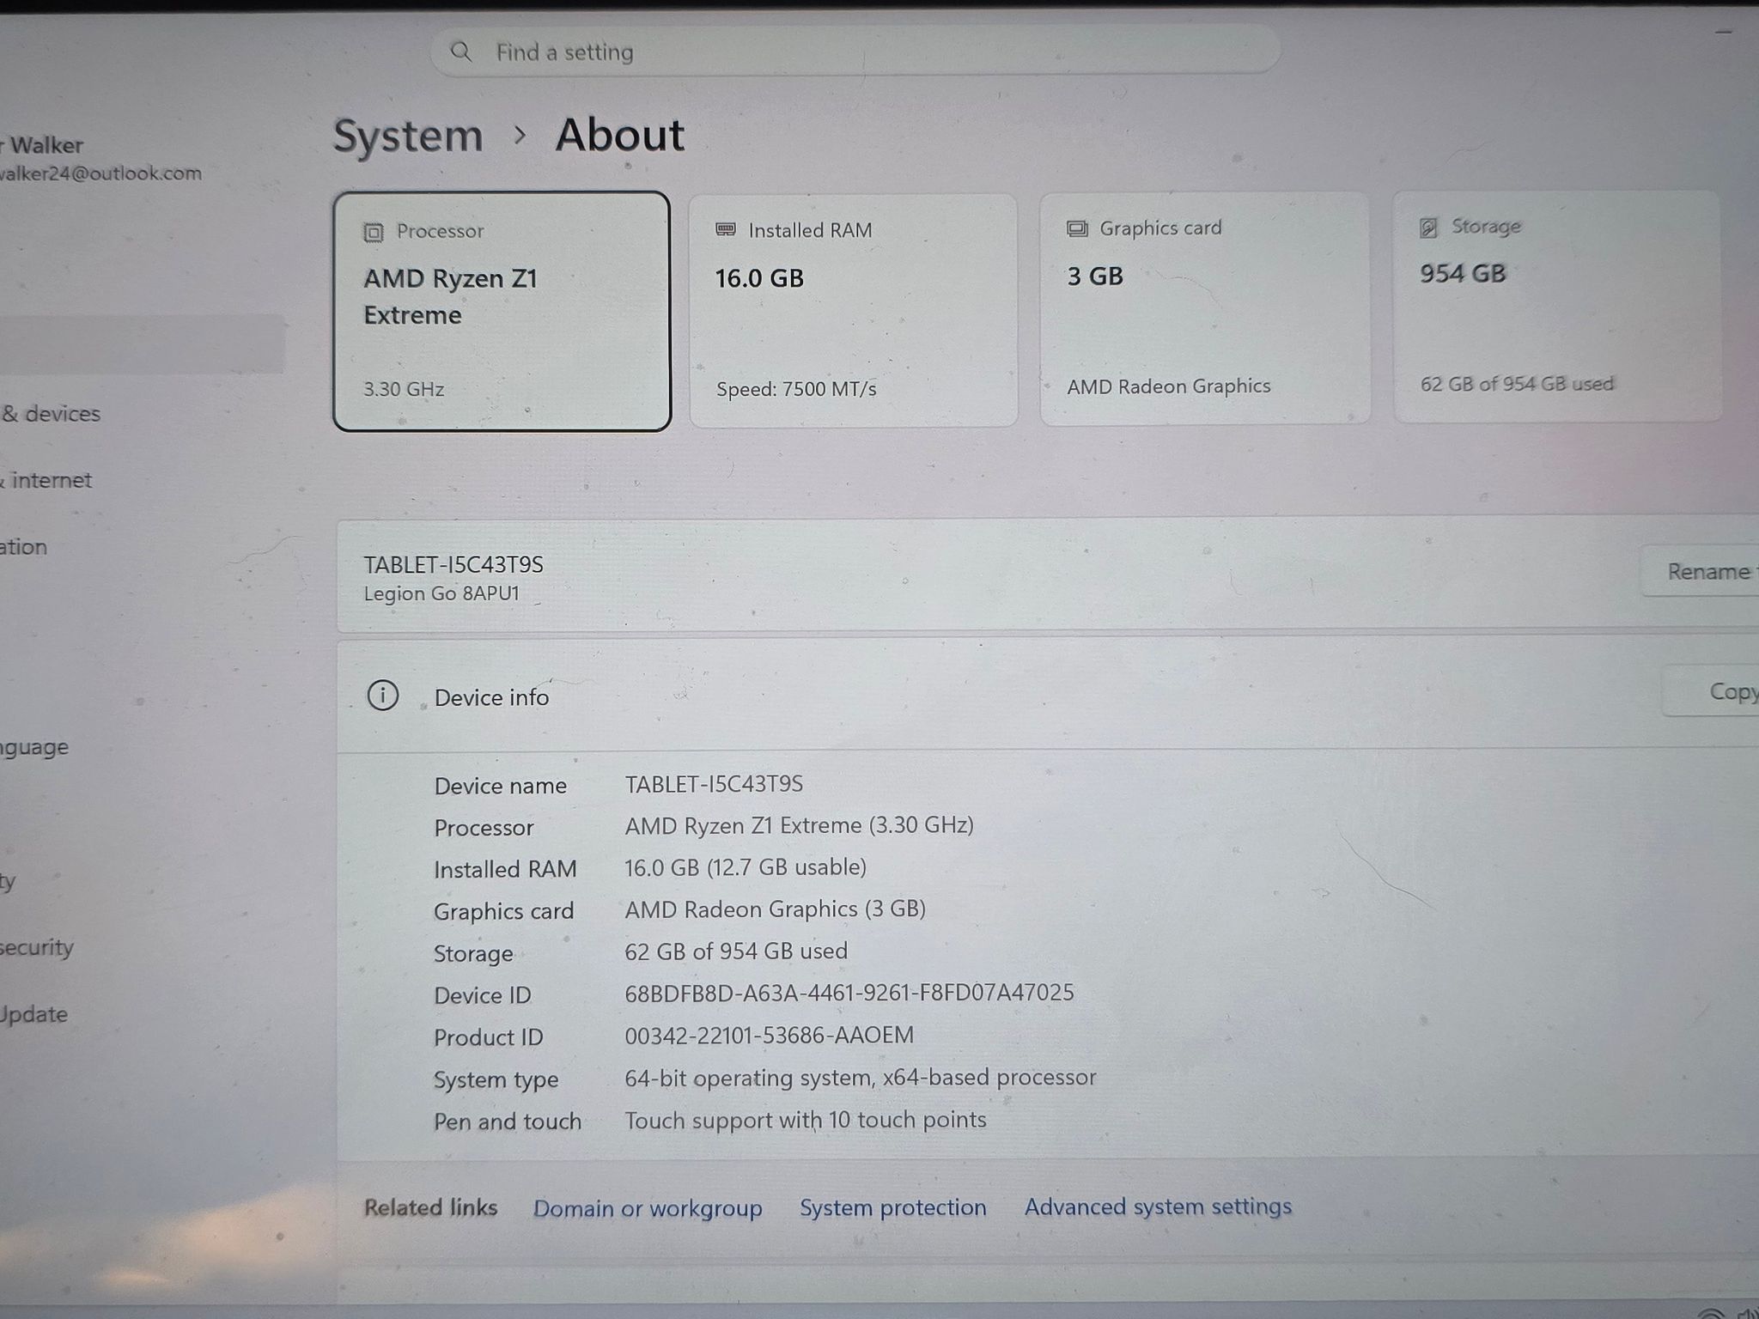This screenshot has height=1319, width=1759.
Task: Click the search magnifier icon
Action: pos(461,52)
